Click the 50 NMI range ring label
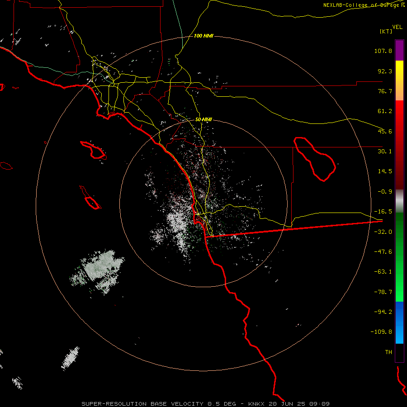Image resolution: width=407 pixels, height=407 pixels. tap(203, 120)
